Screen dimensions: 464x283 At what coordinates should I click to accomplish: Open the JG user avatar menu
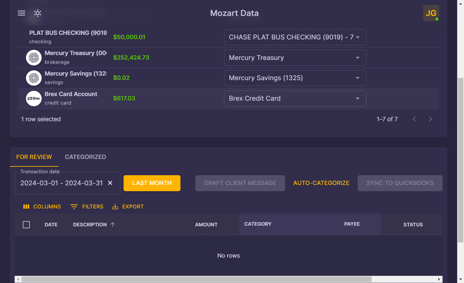pos(431,13)
